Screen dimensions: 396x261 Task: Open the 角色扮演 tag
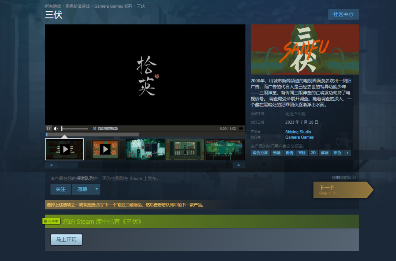click(260, 153)
